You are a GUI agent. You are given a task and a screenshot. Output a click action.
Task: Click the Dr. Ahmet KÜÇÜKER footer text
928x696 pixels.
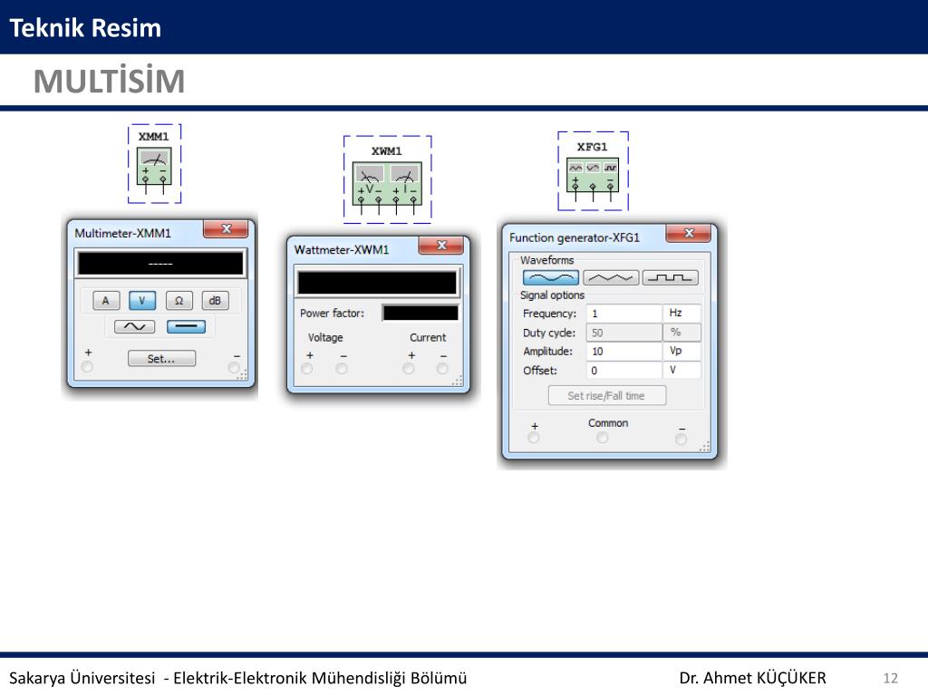click(x=752, y=678)
